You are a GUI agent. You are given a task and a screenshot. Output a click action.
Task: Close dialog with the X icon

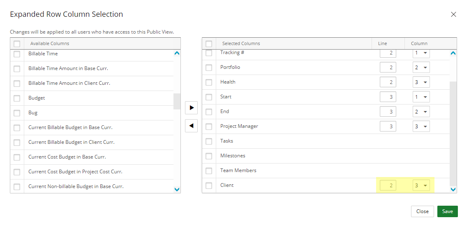(453, 14)
